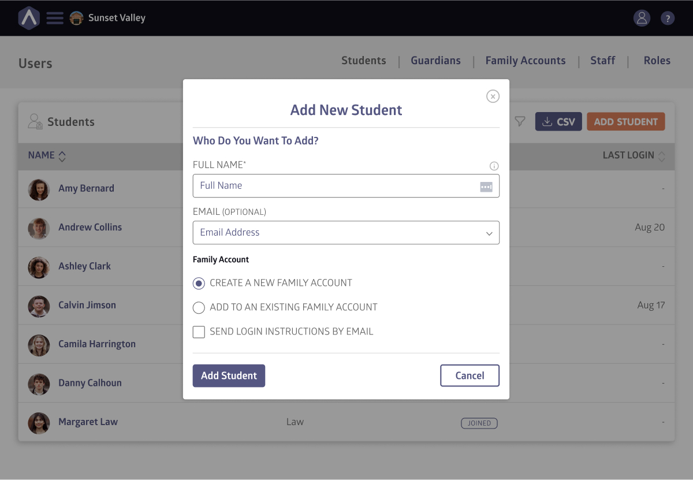
Task: Click the filter funnel icon
Action: [x=520, y=122]
